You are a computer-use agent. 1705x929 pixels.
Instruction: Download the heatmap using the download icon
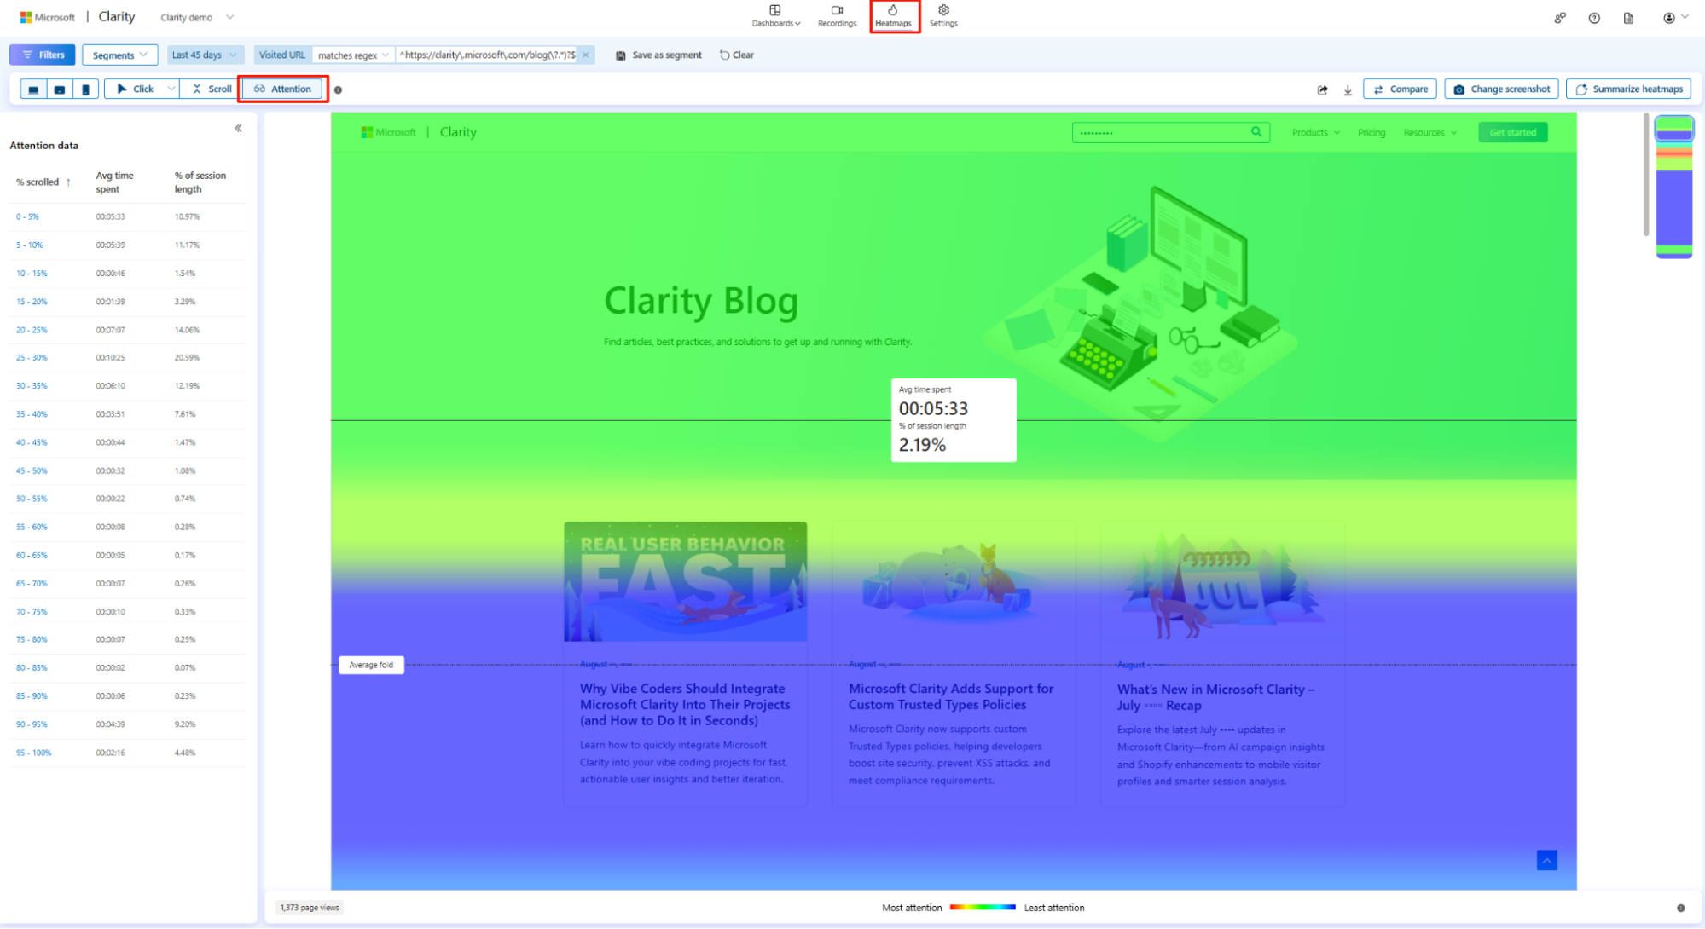point(1348,89)
